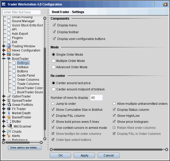Viewport: 170px width, 161px height.
Task: Click the BookTrader book icon
Action: [9, 59]
